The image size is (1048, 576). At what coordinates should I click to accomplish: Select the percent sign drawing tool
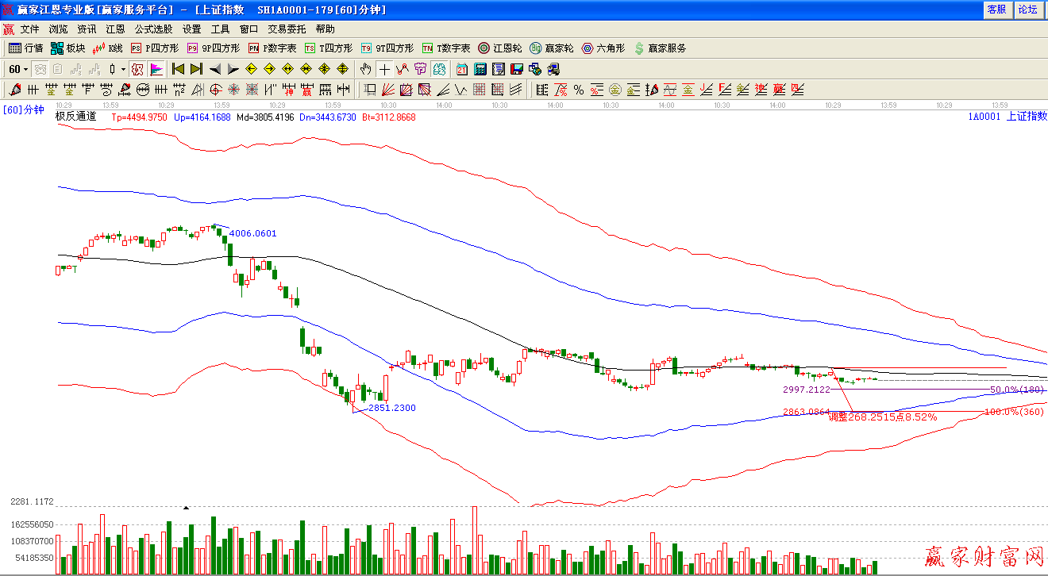point(579,90)
